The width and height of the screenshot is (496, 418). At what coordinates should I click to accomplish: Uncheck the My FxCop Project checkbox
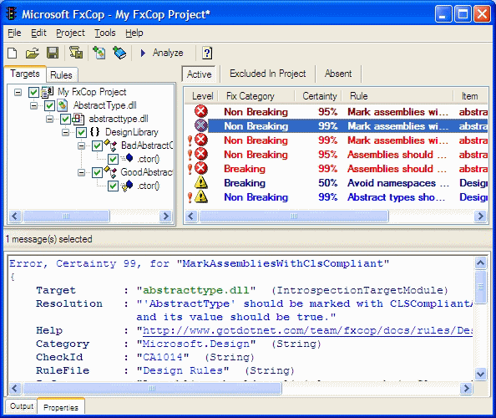tap(33, 92)
